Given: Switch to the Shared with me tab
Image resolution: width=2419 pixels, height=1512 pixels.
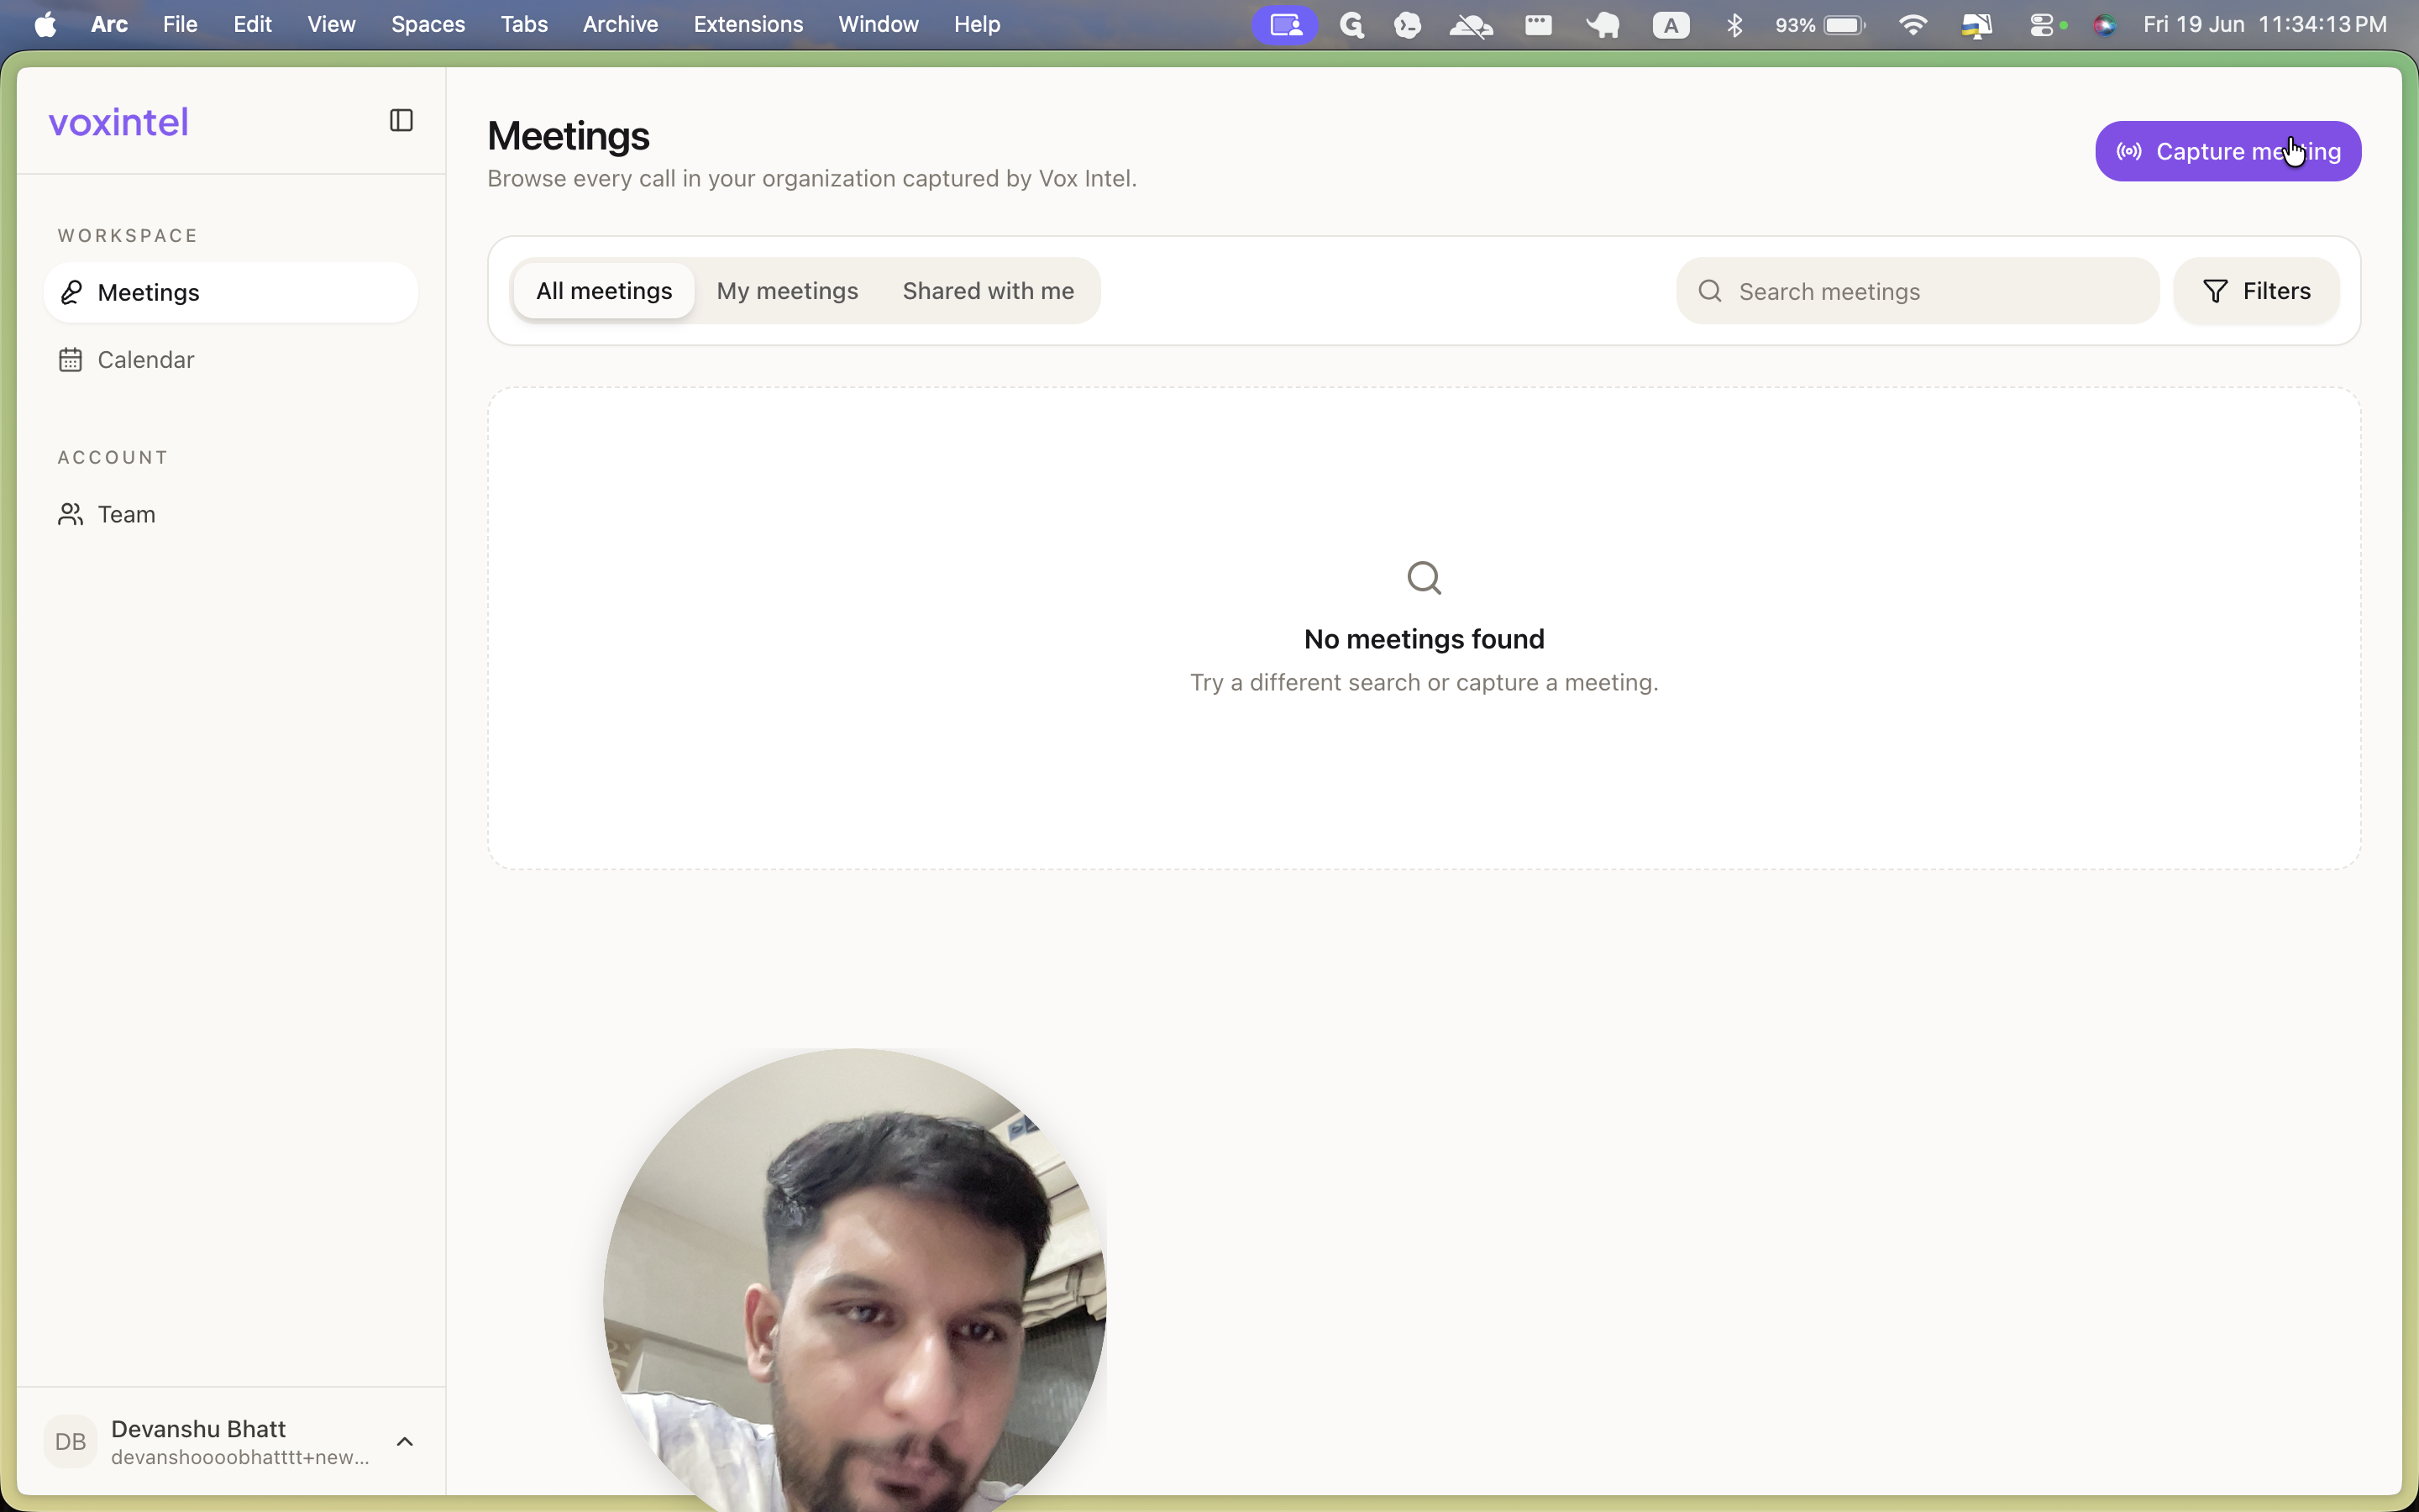Looking at the screenshot, I should (x=988, y=291).
